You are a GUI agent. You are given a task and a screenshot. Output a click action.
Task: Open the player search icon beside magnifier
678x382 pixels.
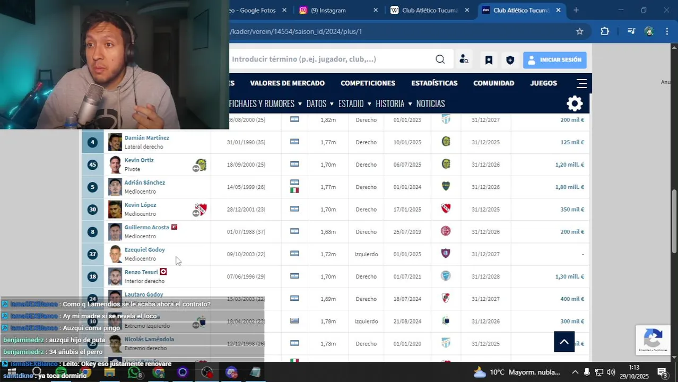[464, 59]
